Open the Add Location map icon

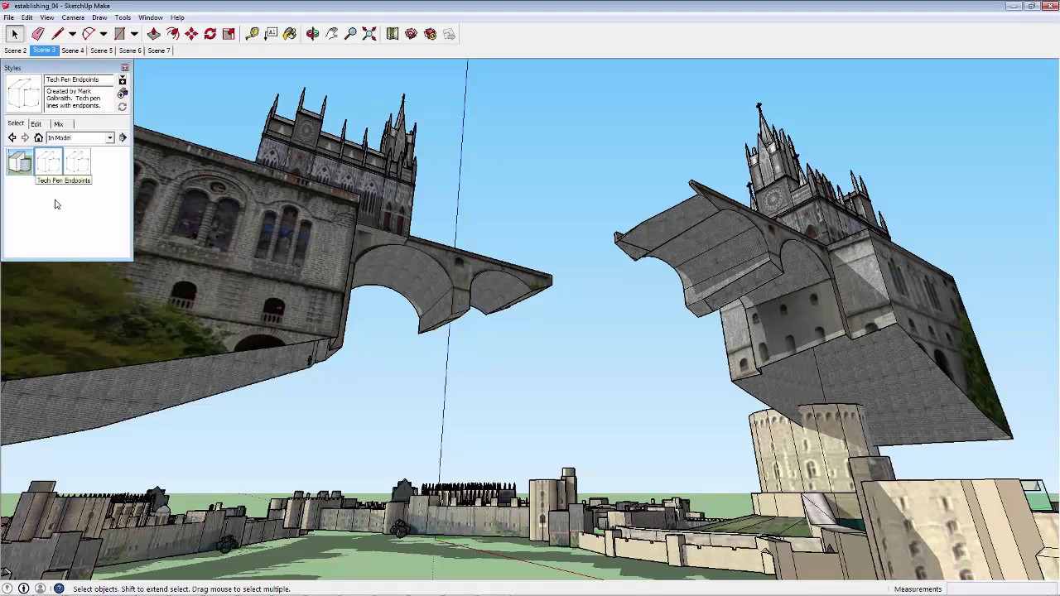pos(393,34)
